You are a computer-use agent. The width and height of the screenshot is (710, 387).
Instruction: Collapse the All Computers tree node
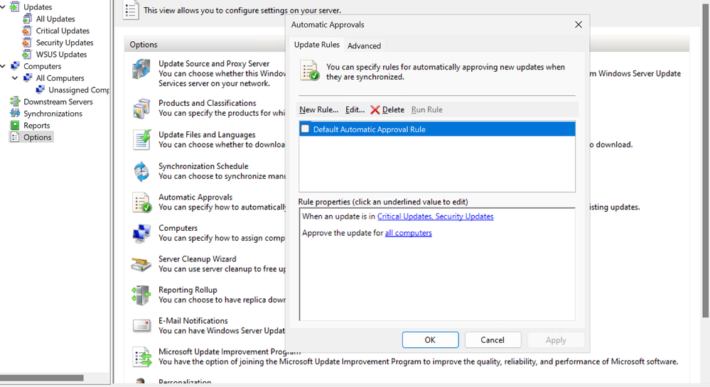[15, 78]
